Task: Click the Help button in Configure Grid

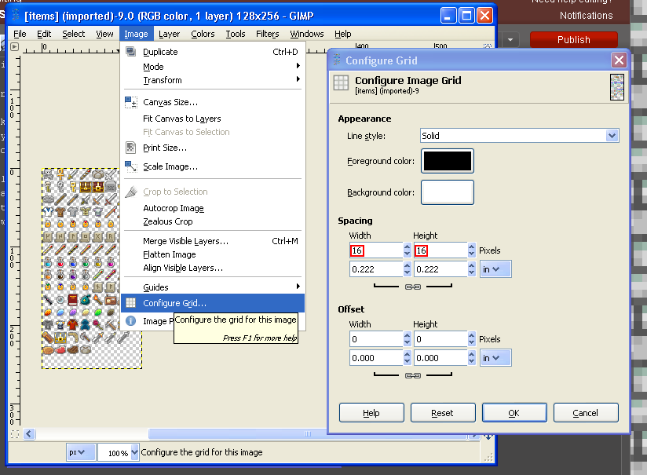Action: click(x=371, y=413)
